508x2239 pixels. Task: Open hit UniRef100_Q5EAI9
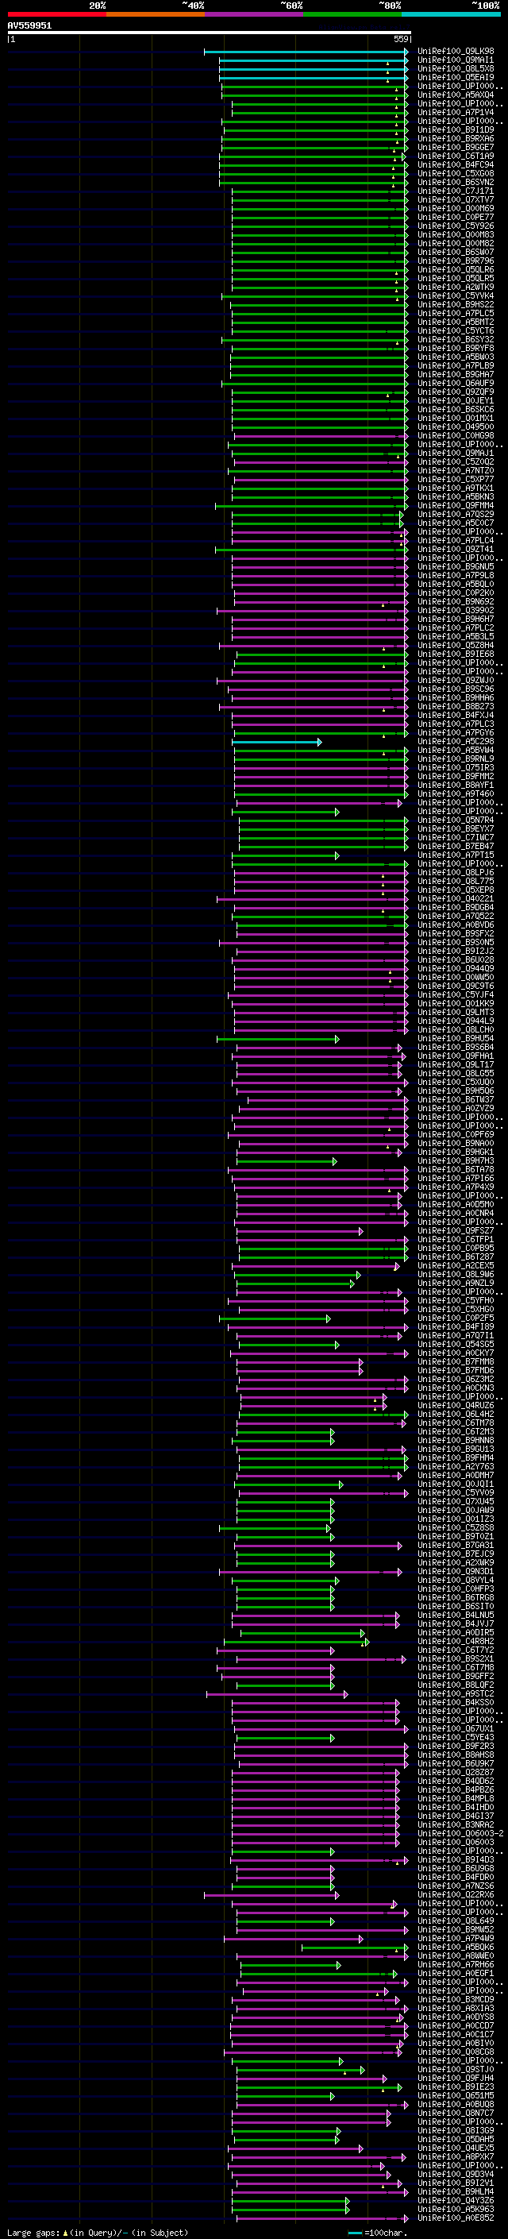pyautogui.click(x=455, y=77)
